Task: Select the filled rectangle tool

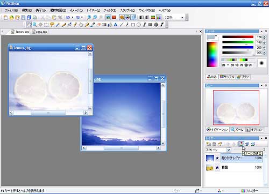Action: [150, 25]
